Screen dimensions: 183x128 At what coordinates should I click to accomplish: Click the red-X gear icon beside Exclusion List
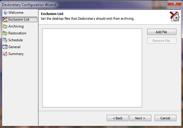click(x=5, y=19)
